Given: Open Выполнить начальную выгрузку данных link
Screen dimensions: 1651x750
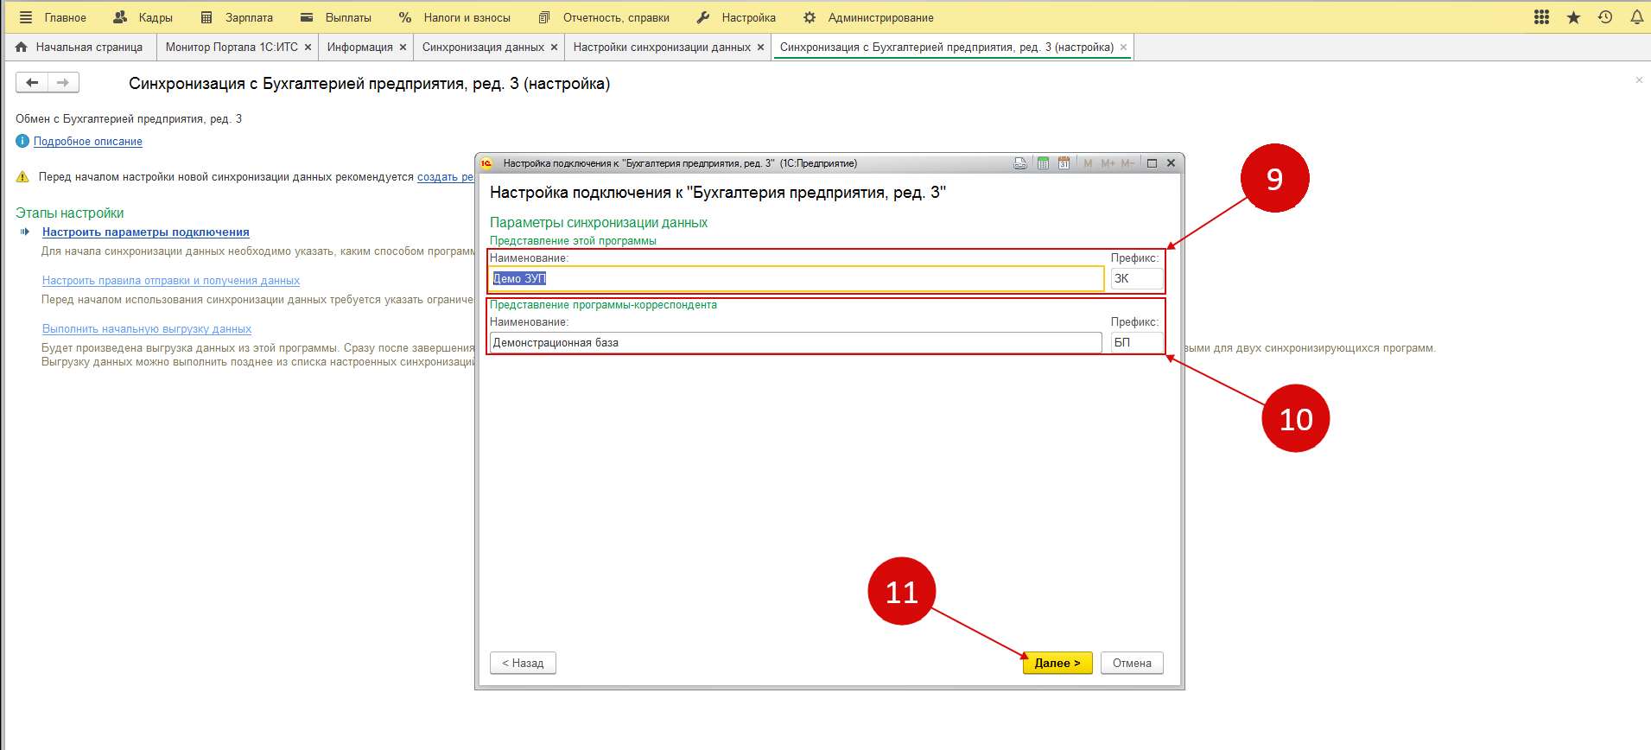Looking at the screenshot, I should point(147,329).
